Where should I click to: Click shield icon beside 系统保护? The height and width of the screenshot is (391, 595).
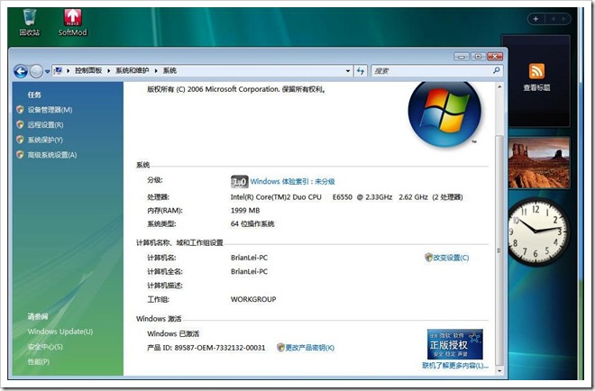point(20,140)
